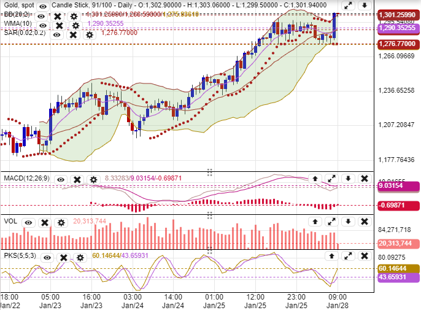Maximize the main candlestick chart panel
Screen dimensions: 421x310
348,6
